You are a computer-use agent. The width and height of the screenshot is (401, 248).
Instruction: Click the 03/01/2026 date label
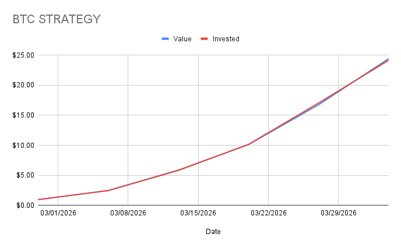(58, 213)
